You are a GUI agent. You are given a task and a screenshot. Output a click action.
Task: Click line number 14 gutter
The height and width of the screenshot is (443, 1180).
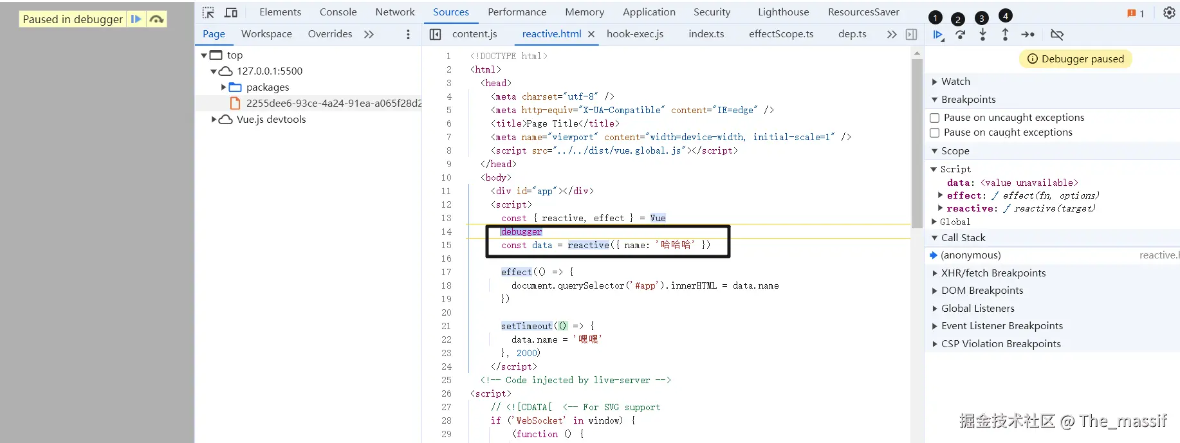pos(446,231)
